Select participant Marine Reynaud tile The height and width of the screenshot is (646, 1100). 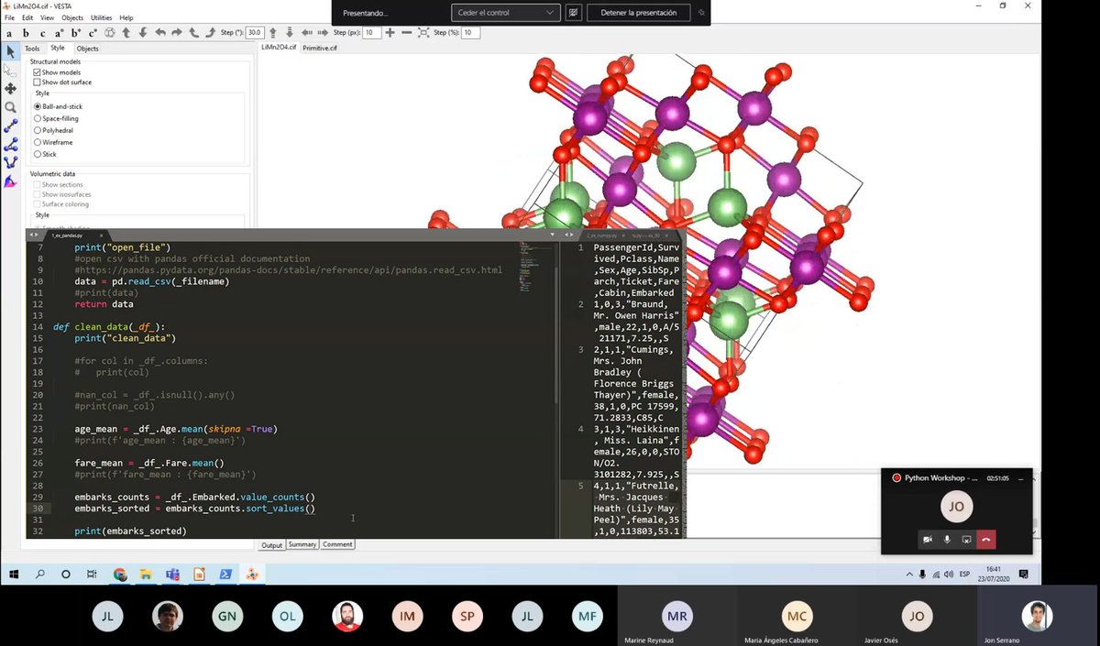click(x=676, y=617)
